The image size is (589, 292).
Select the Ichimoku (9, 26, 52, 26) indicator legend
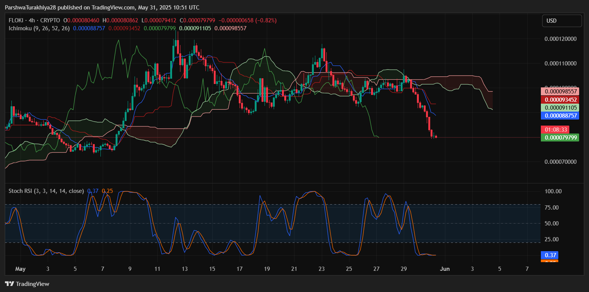point(39,28)
